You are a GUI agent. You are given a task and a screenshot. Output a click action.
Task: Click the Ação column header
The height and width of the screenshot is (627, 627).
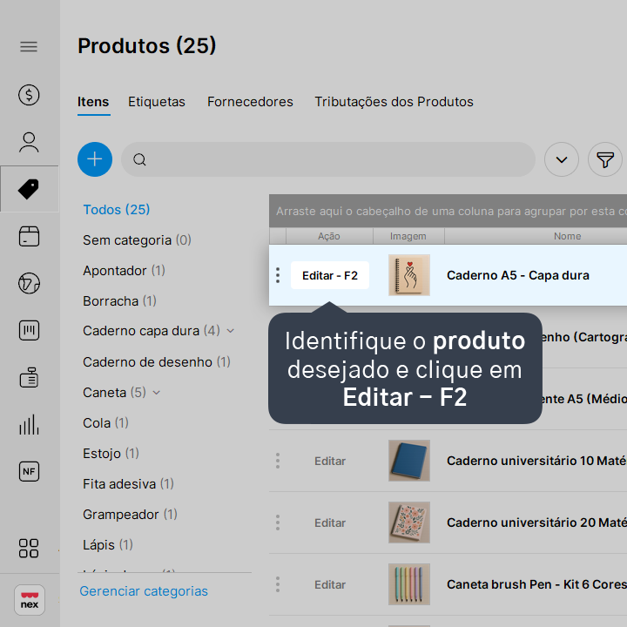click(329, 236)
